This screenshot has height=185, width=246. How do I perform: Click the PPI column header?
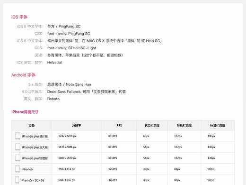tap(119, 125)
